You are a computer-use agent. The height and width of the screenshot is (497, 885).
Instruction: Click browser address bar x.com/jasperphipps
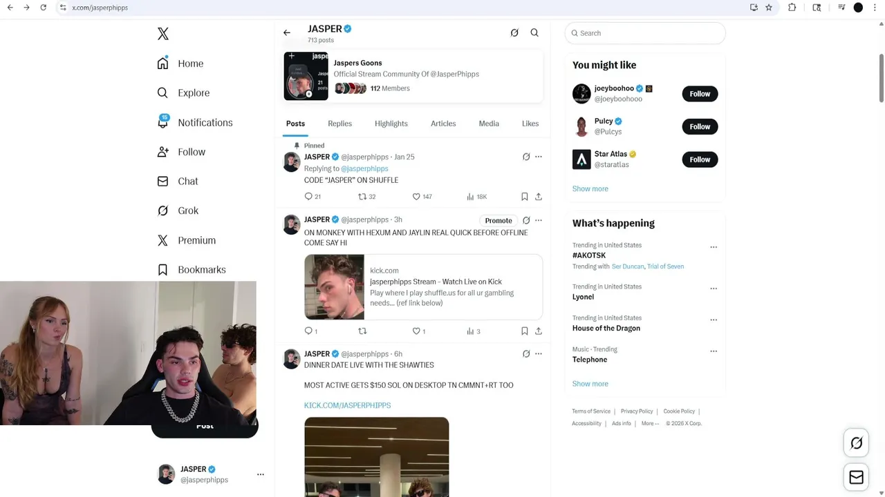coord(100,8)
